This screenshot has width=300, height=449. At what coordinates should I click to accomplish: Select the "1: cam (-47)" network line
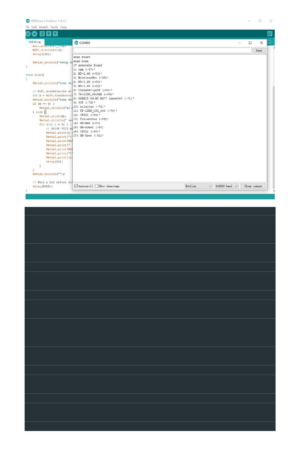tap(84, 70)
